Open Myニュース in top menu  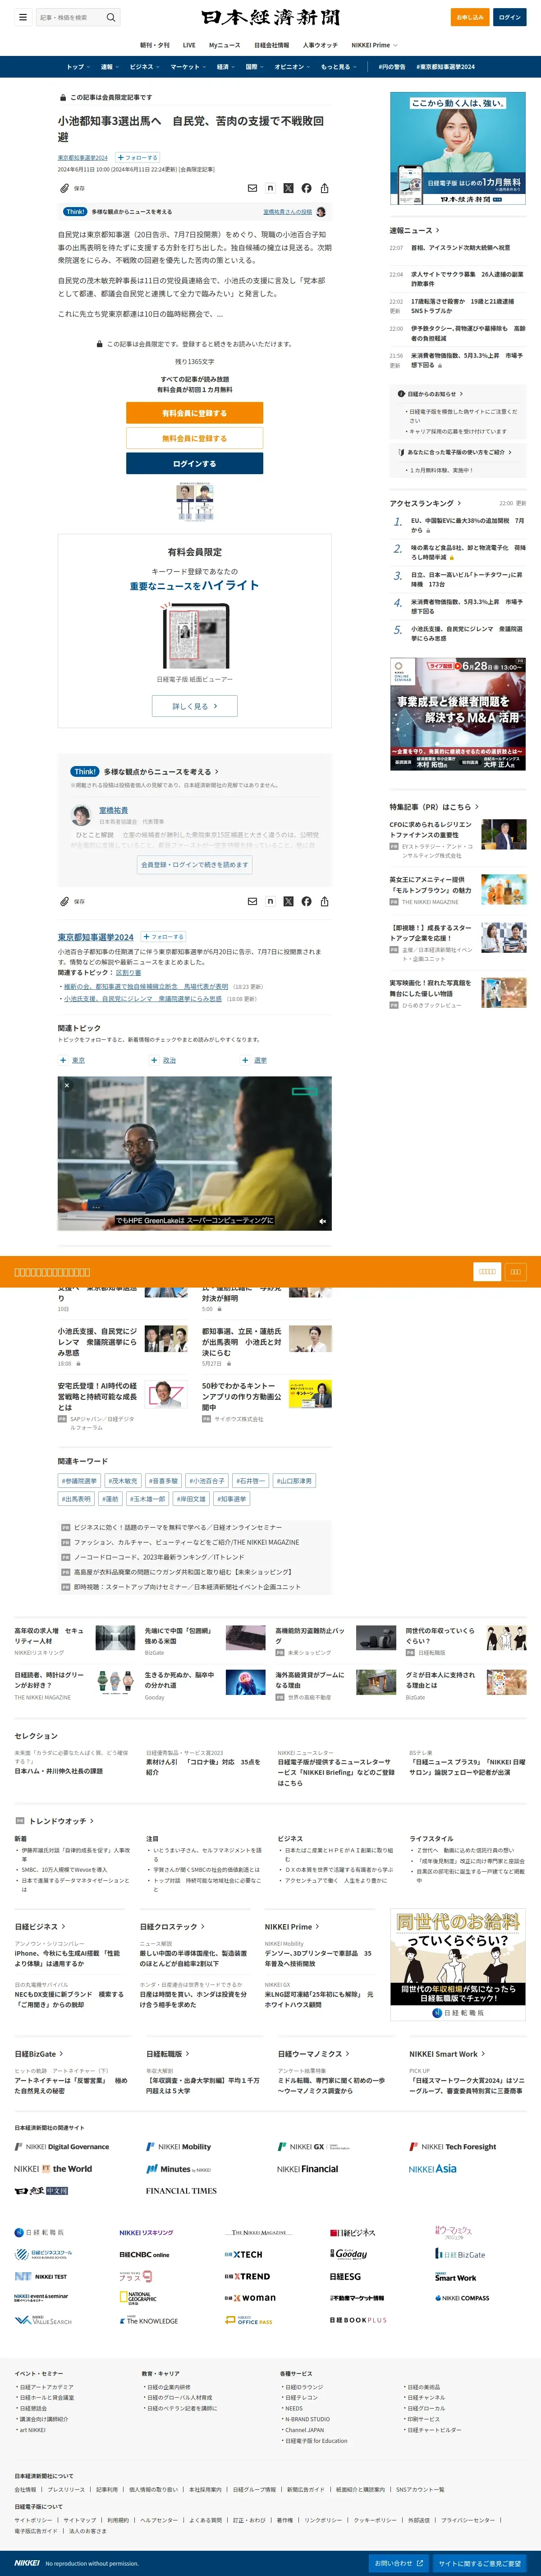coord(224,45)
